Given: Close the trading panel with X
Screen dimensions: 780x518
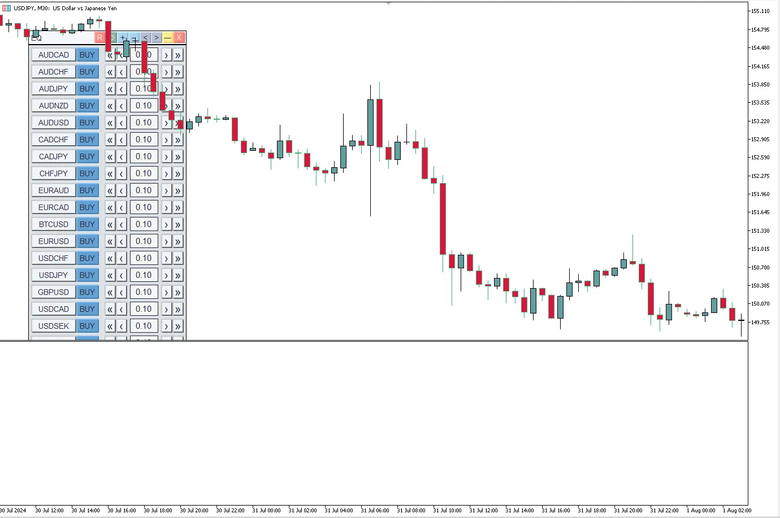Looking at the screenshot, I should pos(179,37).
